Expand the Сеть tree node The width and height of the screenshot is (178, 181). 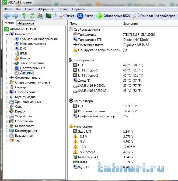click(x=7, y=107)
